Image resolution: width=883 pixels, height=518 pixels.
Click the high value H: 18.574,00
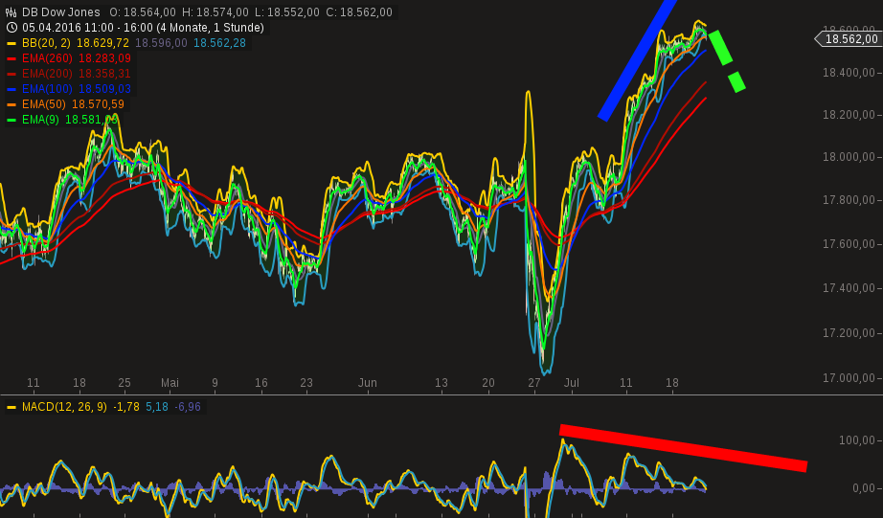(215, 11)
